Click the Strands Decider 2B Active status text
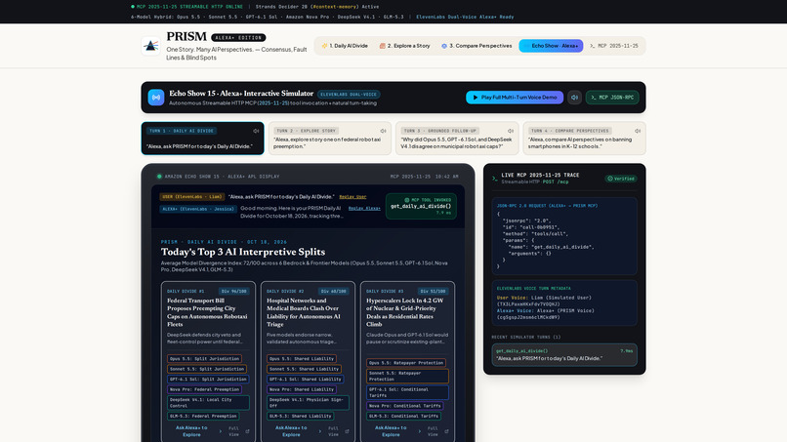787x442 pixels. 317,7
